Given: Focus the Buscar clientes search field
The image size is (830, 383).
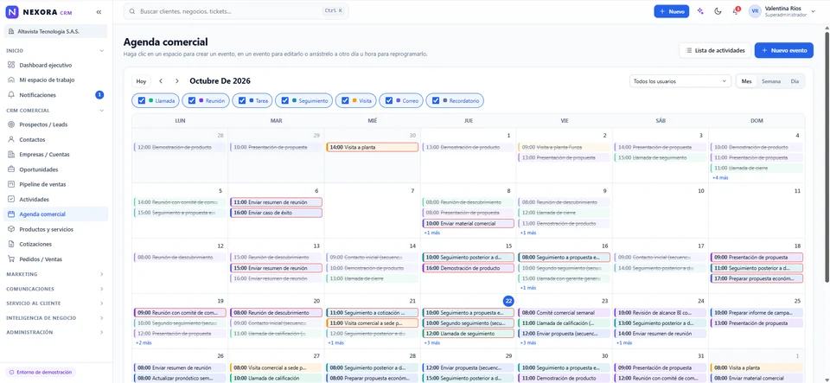Looking at the screenshot, I should click(x=236, y=11).
